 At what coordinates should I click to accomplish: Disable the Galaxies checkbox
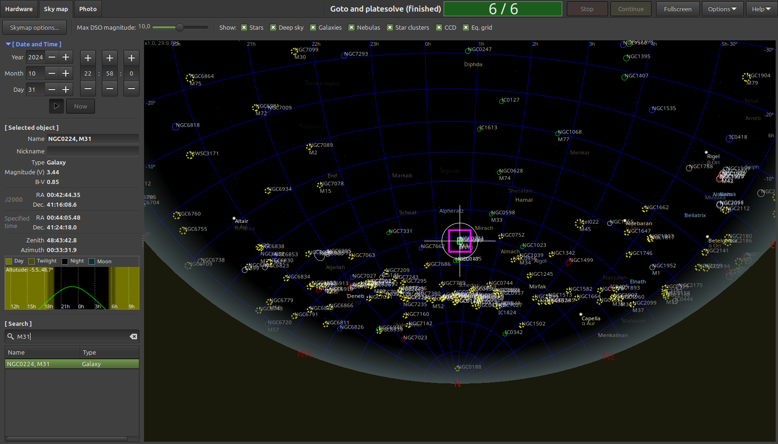(x=313, y=27)
